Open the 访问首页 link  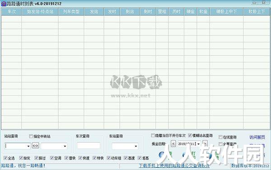pos(257,137)
